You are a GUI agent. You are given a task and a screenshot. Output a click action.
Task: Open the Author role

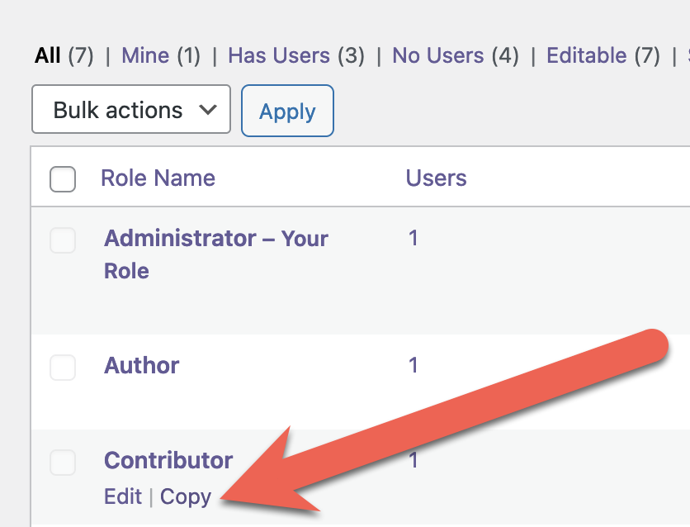coord(141,366)
